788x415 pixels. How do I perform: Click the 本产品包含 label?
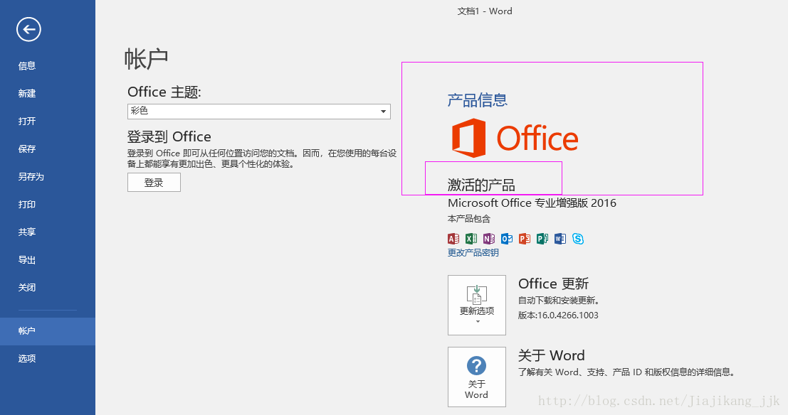(x=469, y=219)
